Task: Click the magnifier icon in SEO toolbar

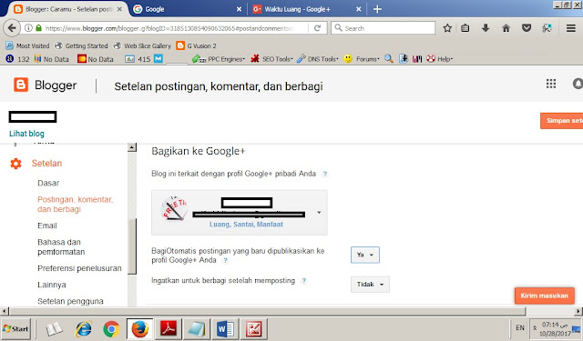Action: point(389,58)
